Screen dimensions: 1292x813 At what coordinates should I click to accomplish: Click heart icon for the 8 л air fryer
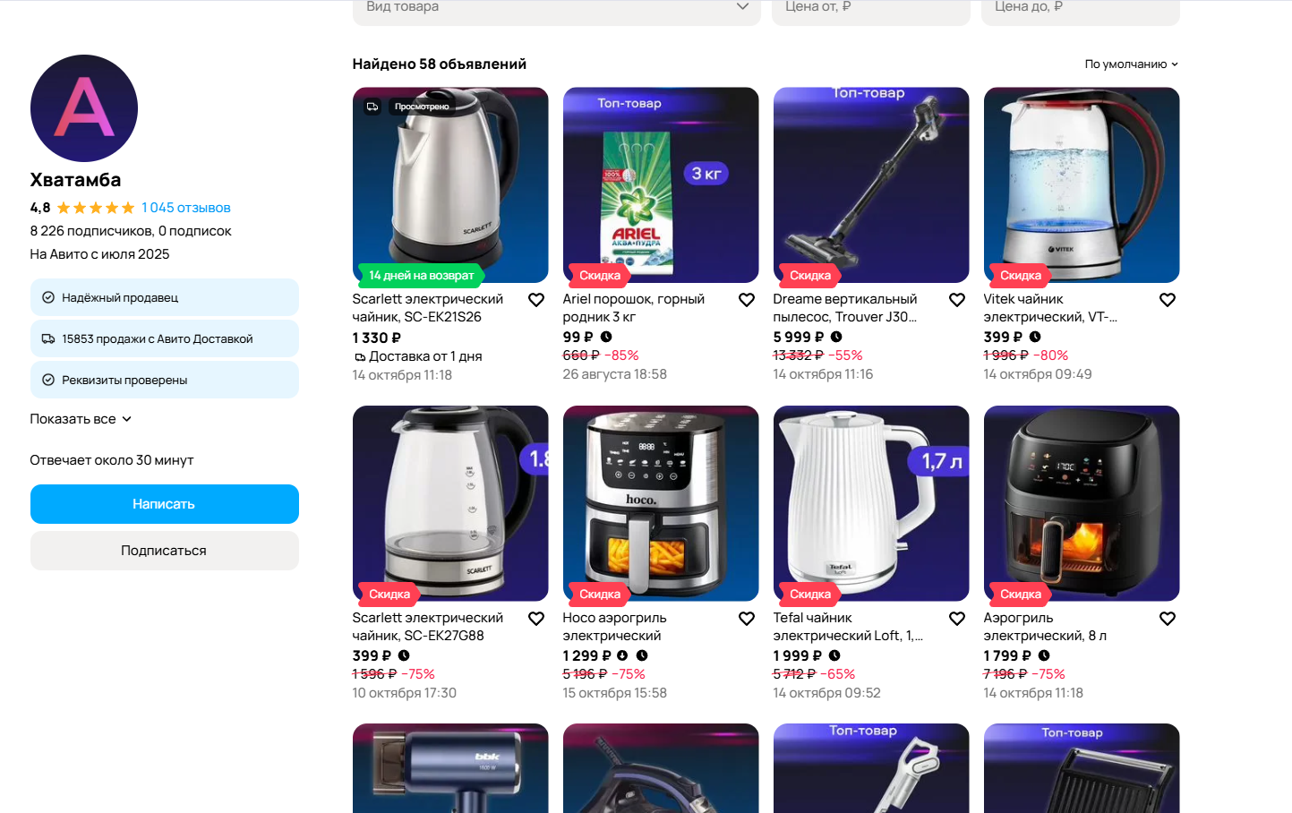[x=1168, y=619]
